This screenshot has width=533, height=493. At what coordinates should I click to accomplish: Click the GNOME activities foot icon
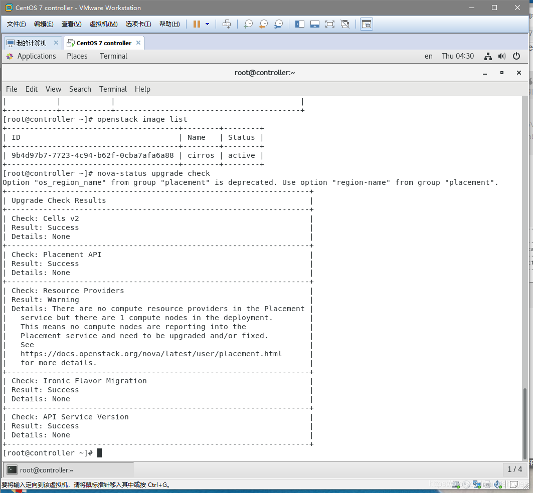coord(10,57)
